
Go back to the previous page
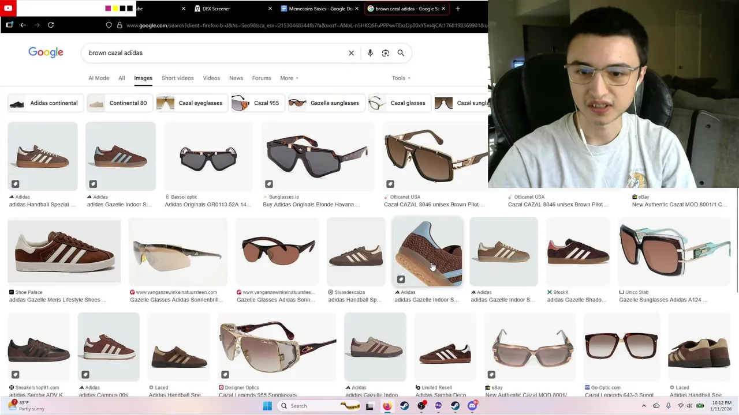[x=23, y=25]
